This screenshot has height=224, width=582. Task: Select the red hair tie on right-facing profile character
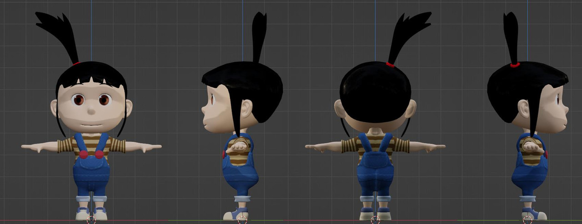[x=515, y=65]
